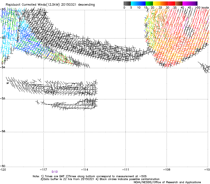The image size is (210, 184).
Task: Click the yellow 20-25 knots color swatch
Action: point(157,3)
